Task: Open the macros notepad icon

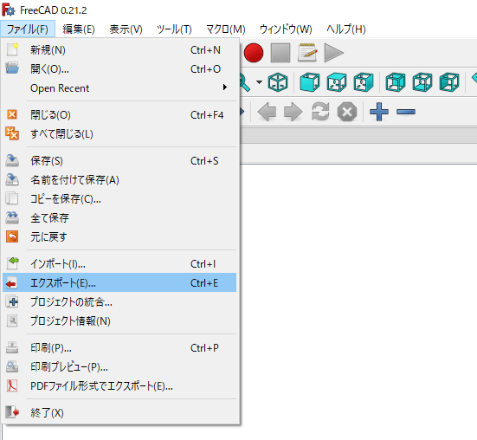Action: coord(307,53)
